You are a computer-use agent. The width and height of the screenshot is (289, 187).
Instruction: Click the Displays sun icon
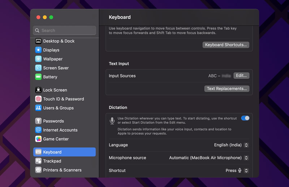pos(38,50)
